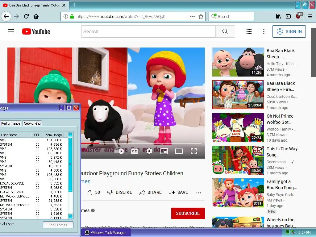Toggle closed captions CC button

(135, 151)
